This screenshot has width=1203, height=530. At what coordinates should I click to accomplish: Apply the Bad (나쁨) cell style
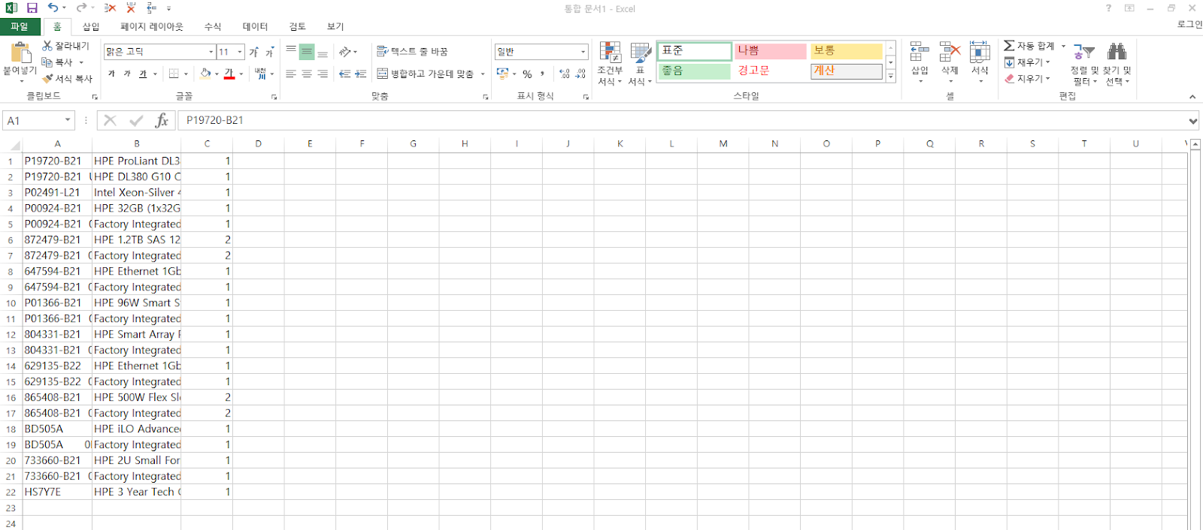(x=770, y=50)
